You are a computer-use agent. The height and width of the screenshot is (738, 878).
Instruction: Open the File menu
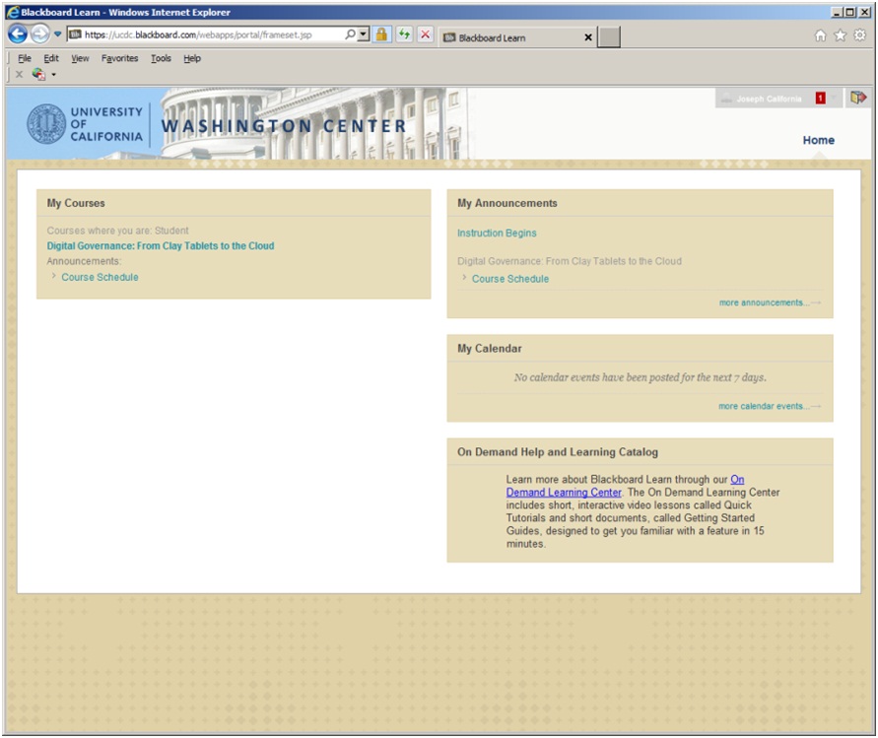[25, 58]
